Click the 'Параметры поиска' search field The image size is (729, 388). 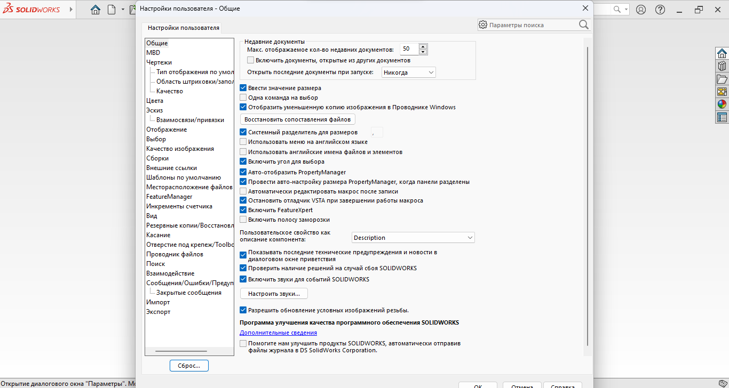[532, 25]
